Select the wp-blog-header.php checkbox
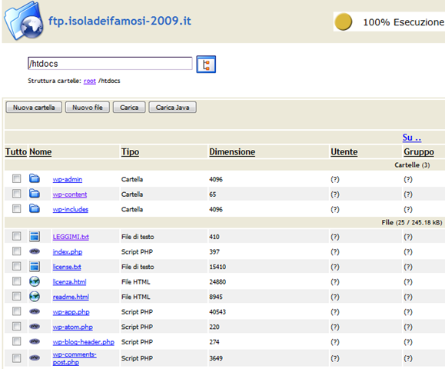 (x=16, y=341)
